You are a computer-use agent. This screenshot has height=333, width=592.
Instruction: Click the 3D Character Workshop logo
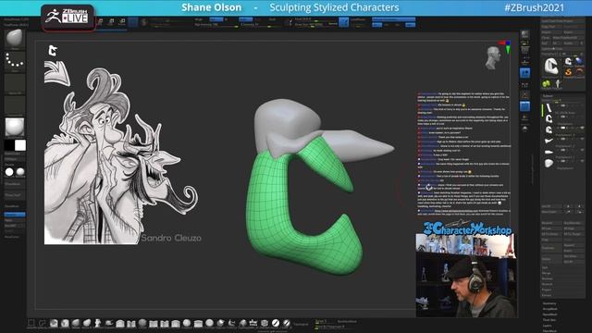pyautogui.click(x=467, y=228)
